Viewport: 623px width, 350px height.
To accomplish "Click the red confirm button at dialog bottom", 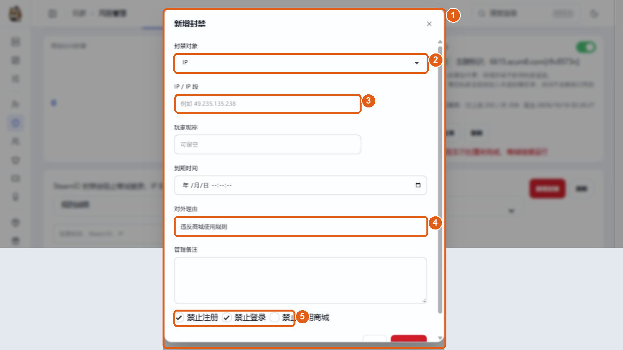I will tap(409, 338).
